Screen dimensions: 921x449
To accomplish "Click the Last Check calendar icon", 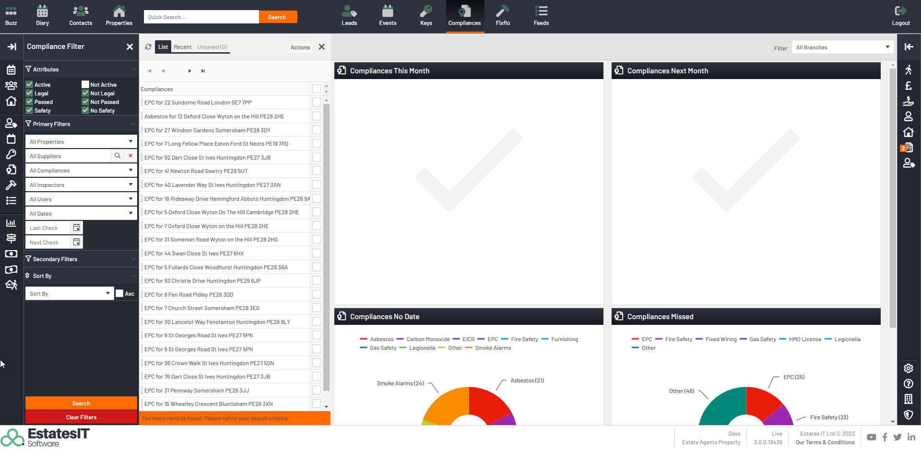I will (77, 228).
